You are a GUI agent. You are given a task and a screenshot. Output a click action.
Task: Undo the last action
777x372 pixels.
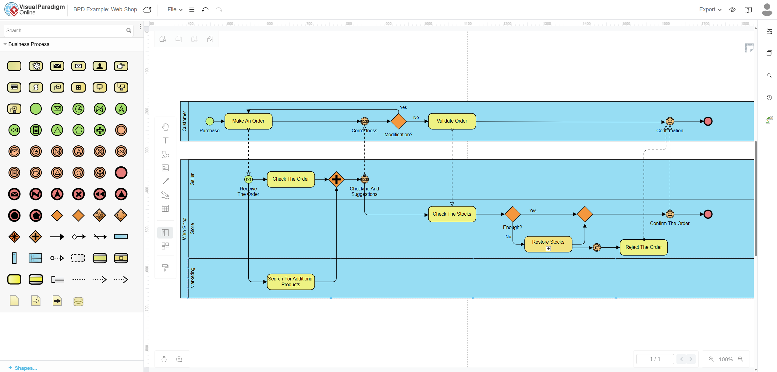205,10
